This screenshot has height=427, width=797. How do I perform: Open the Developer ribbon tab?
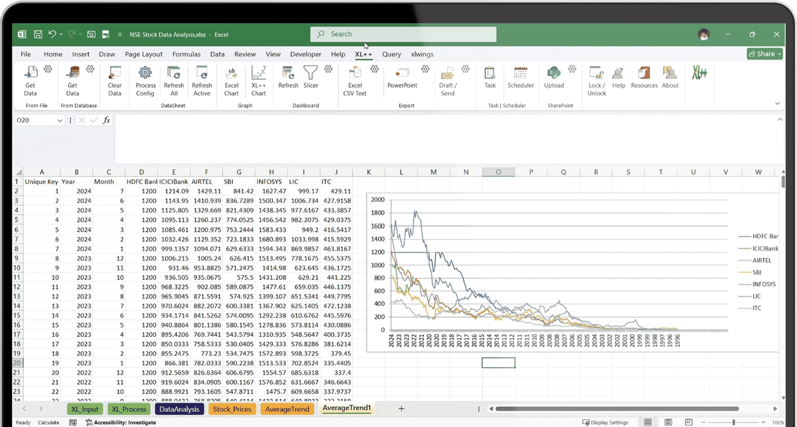point(306,54)
